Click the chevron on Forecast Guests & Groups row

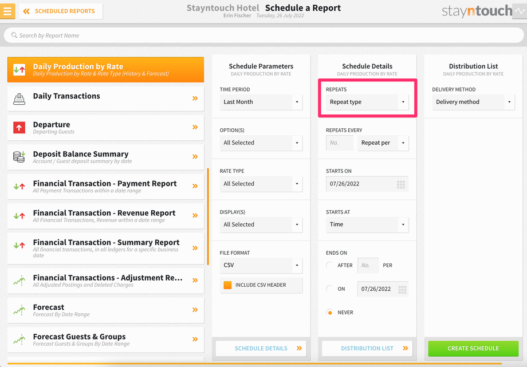pyautogui.click(x=195, y=339)
